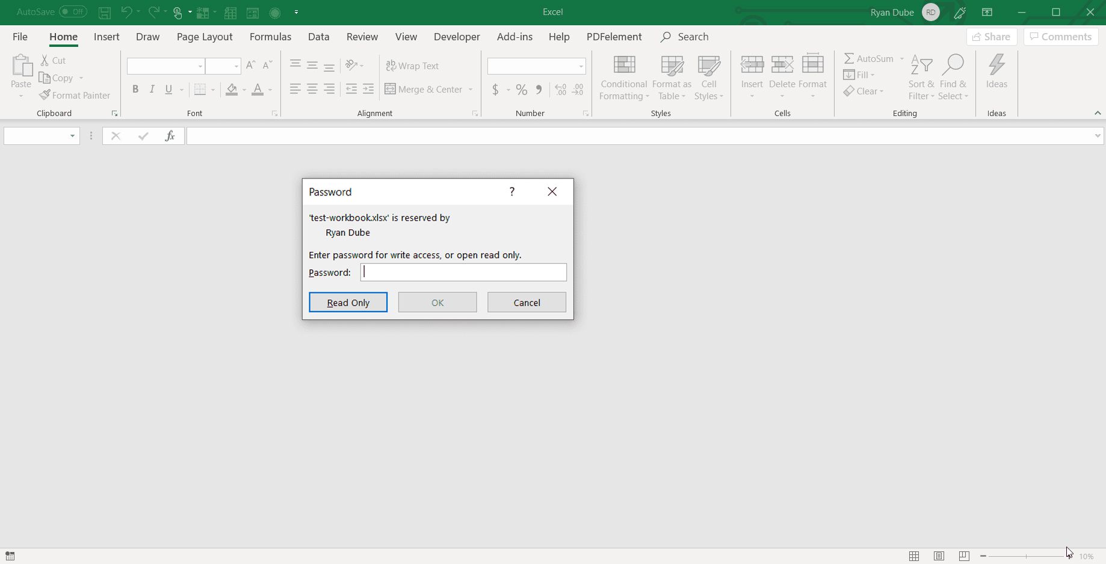Click OK in Password dialog
This screenshot has height=564, width=1106.
(x=437, y=302)
